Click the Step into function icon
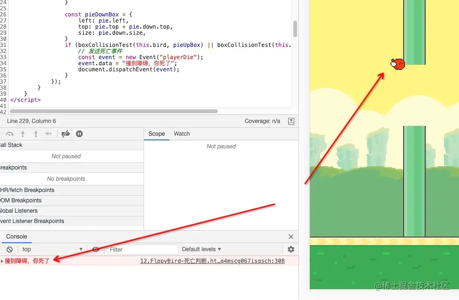Image resolution: width=459 pixels, height=300 pixels. [23, 134]
